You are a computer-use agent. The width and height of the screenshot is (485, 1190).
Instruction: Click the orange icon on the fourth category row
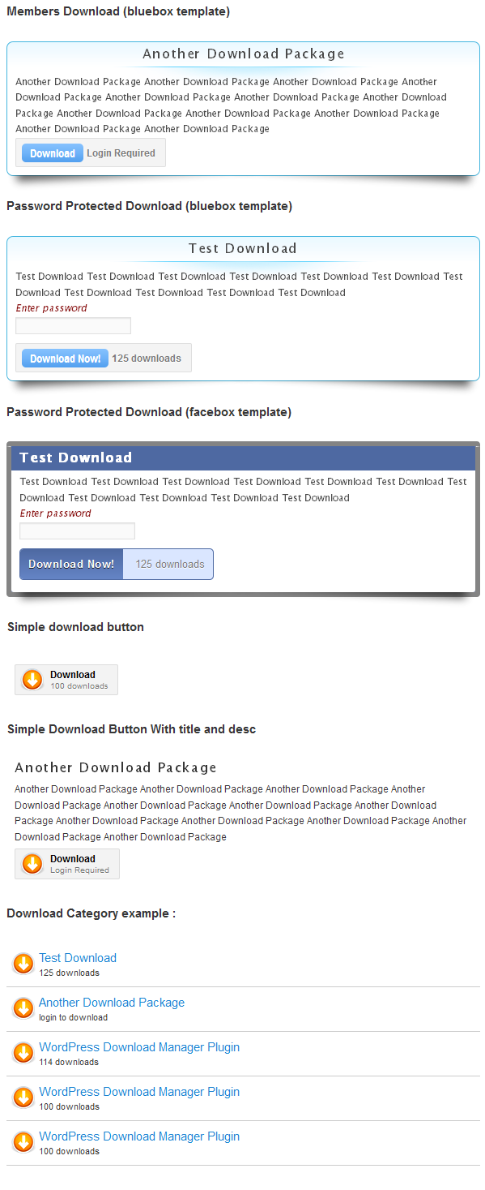click(23, 1098)
